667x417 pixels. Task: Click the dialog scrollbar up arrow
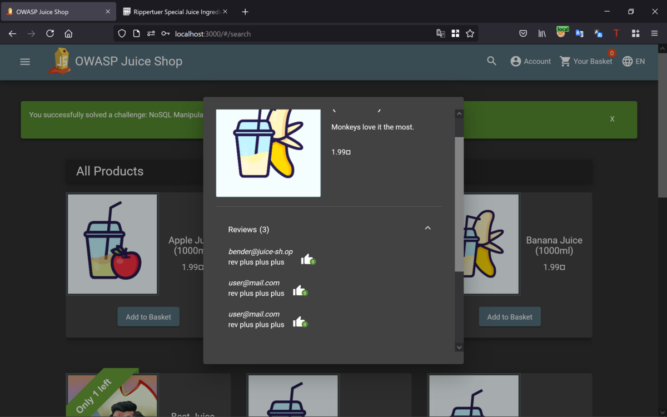tap(459, 114)
